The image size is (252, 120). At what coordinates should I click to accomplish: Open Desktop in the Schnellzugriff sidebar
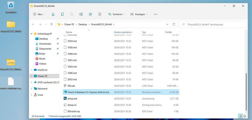(x=43, y=39)
